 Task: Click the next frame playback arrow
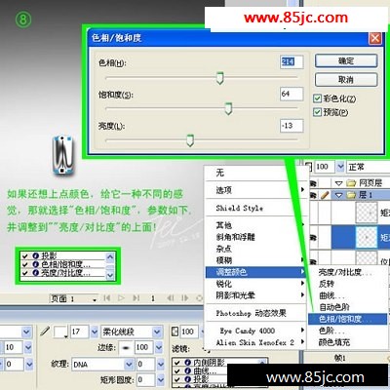(185, 298)
